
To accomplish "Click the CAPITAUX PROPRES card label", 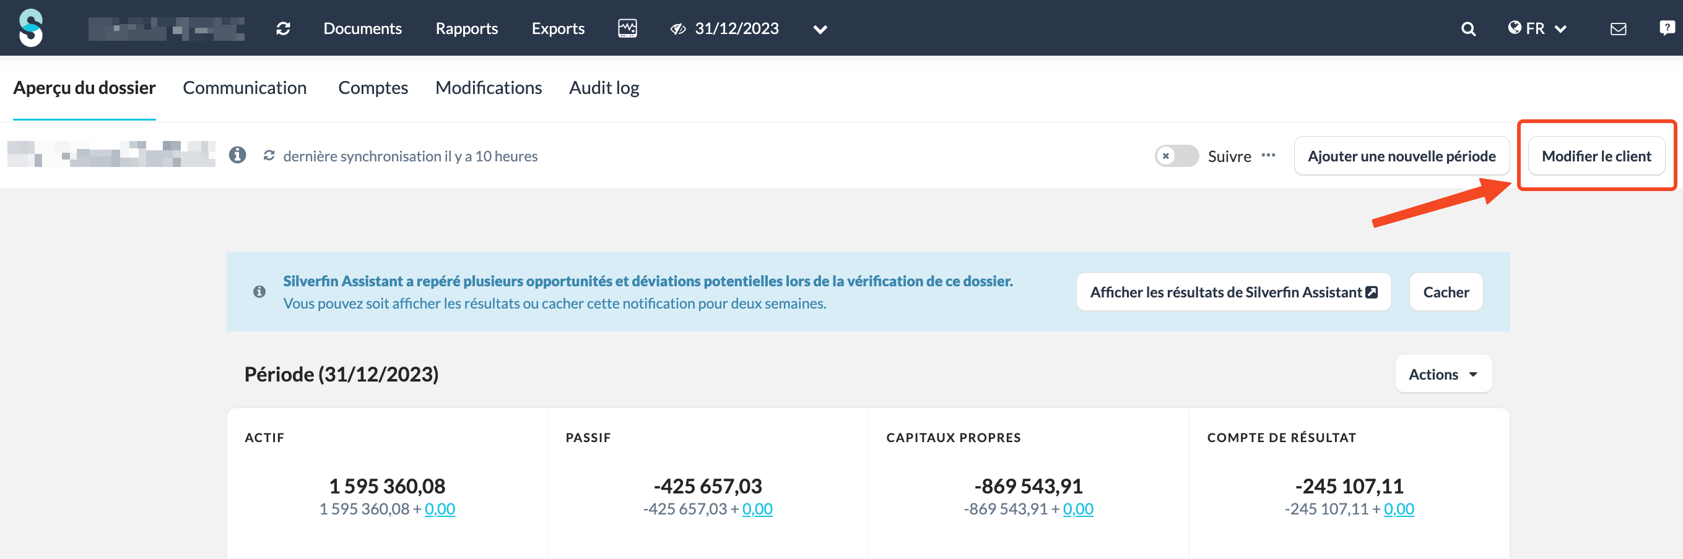I will click(x=953, y=438).
